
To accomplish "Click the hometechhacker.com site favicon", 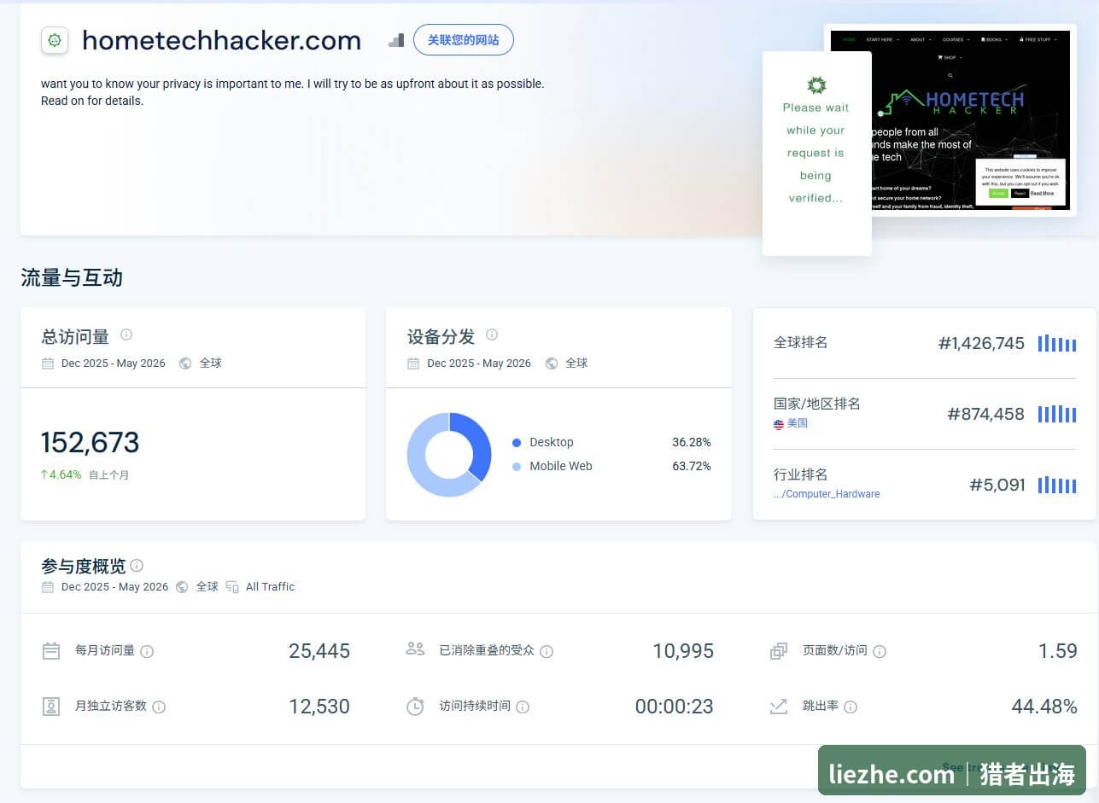I will (55, 39).
